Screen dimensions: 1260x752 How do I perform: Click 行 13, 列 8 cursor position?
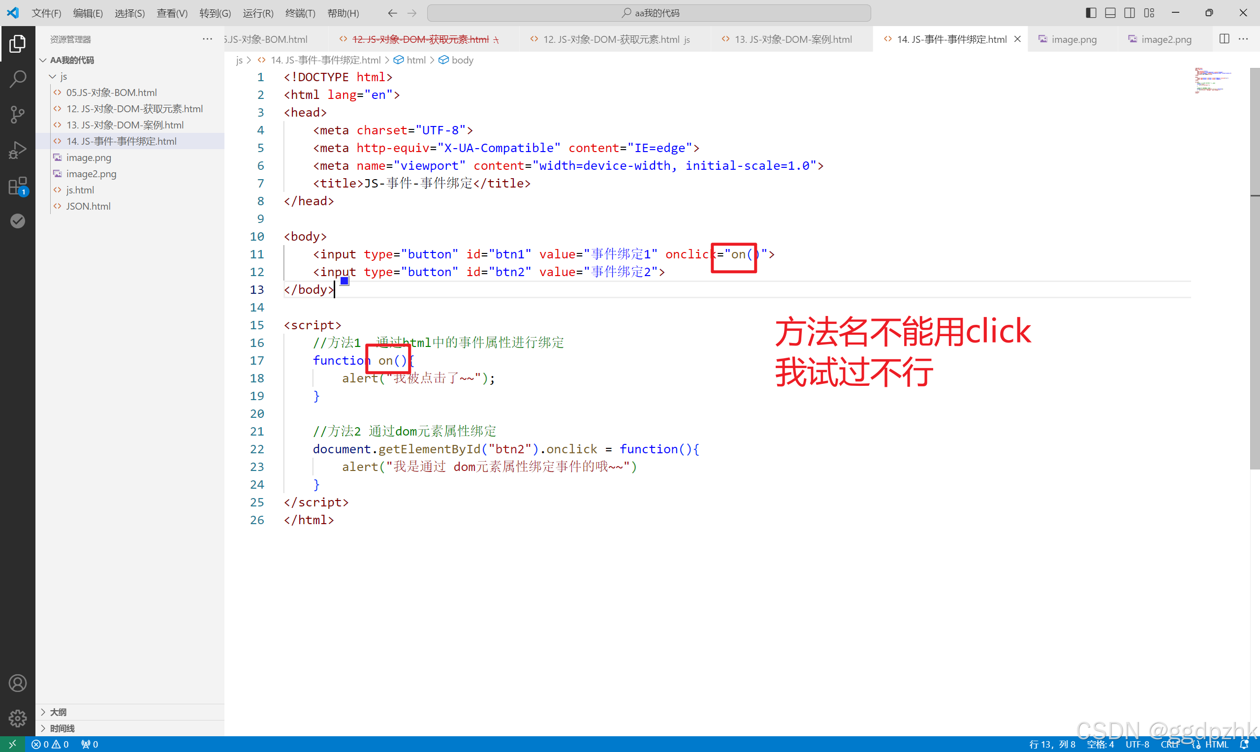[1052, 744]
